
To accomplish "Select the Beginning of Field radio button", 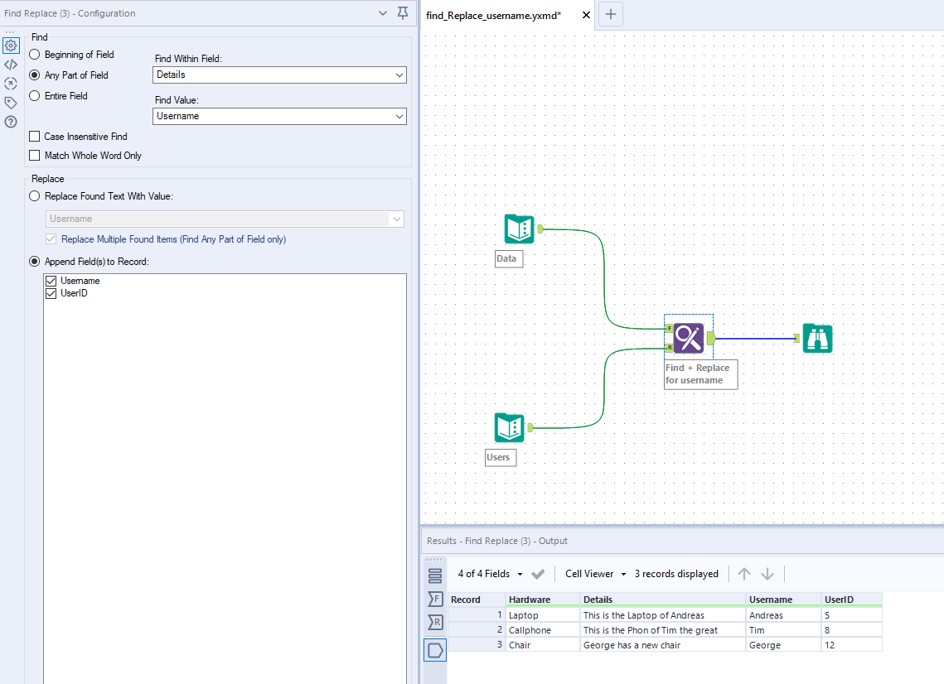I will (33, 54).
